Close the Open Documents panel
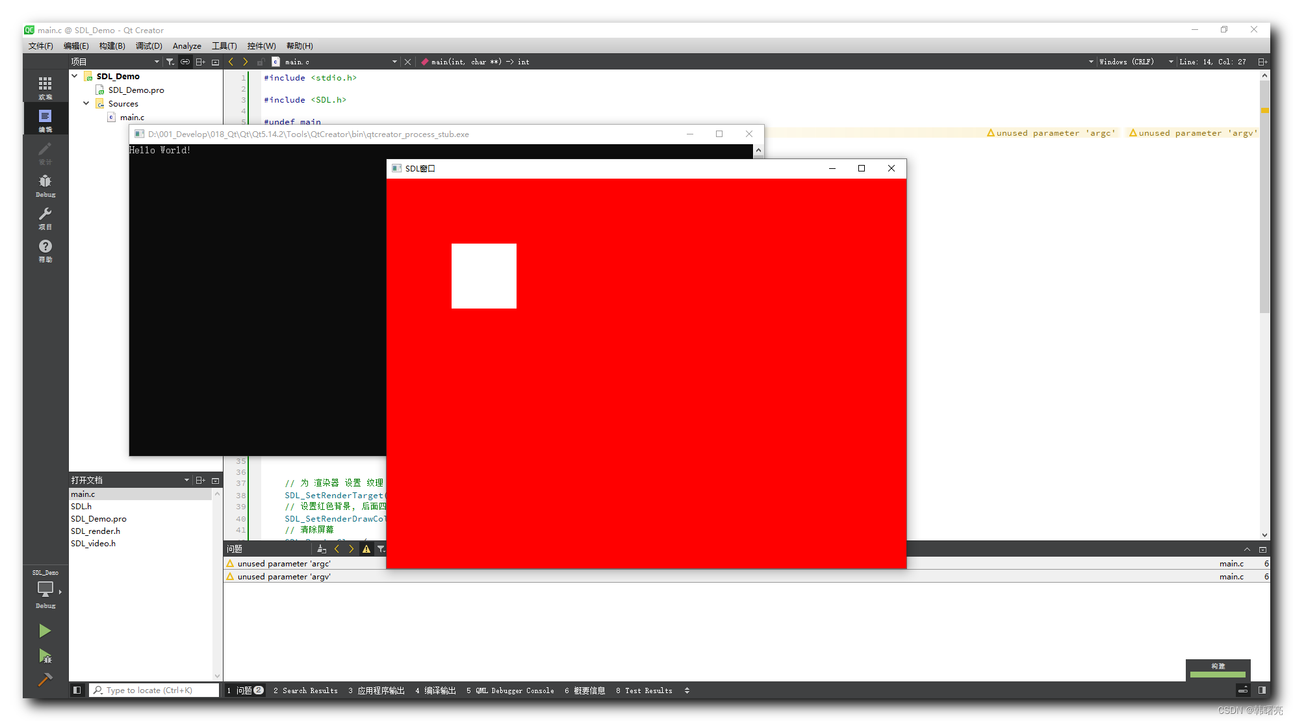 pyautogui.click(x=215, y=480)
